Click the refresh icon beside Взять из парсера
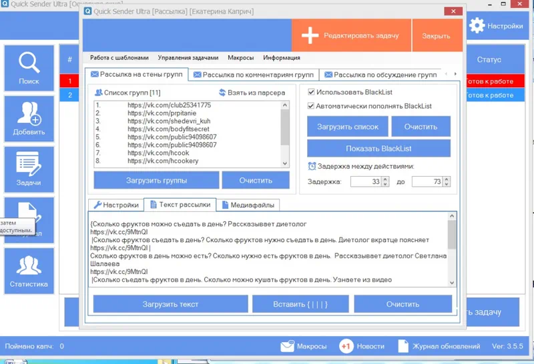 point(222,93)
